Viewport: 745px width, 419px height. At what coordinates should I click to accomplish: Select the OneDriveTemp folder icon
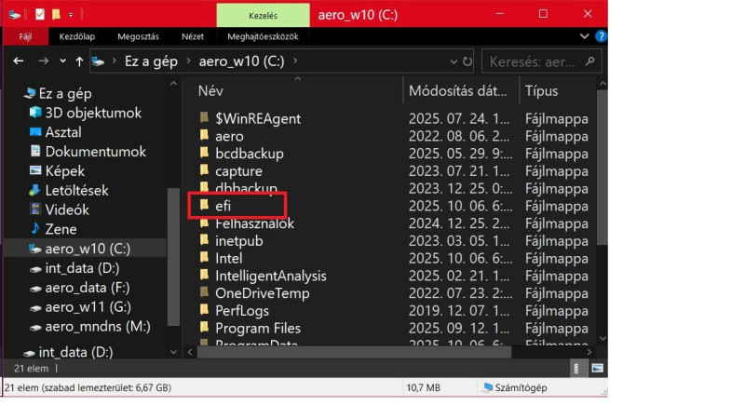click(x=204, y=292)
